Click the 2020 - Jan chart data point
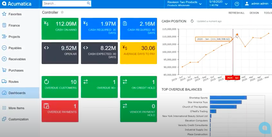This screenshot has height=137, width=272. click(x=237, y=34)
